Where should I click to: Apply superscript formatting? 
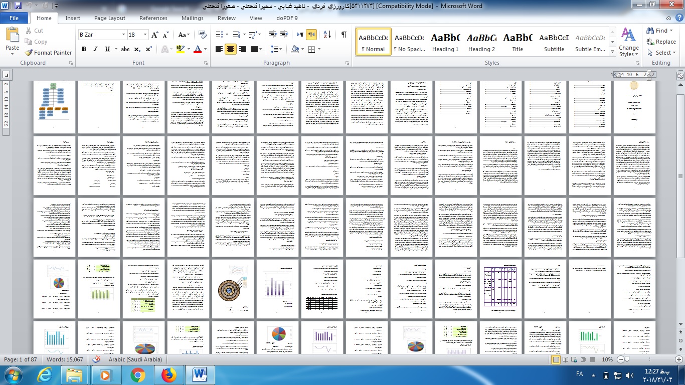coord(149,49)
